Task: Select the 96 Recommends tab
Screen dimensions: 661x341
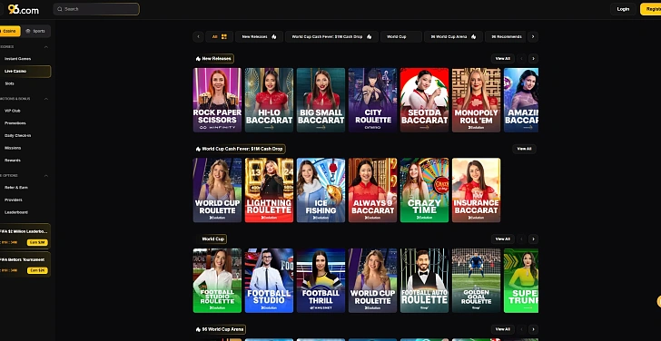Action: (506, 36)
